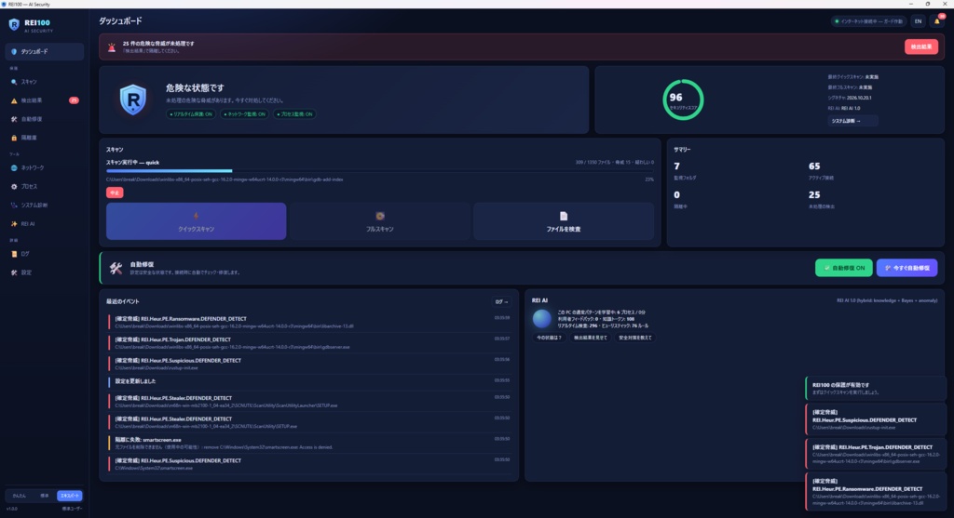The image size is (954, 518).
Task: Select the エキスパート mode tab
Action: pyautogui.click(x=69, y=496)
